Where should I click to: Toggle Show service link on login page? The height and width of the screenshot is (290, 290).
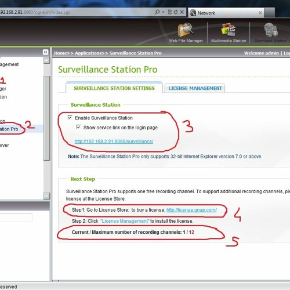tap(78, 127)
